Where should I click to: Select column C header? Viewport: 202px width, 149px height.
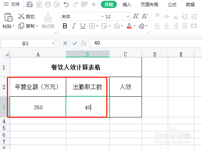(126, 54)
